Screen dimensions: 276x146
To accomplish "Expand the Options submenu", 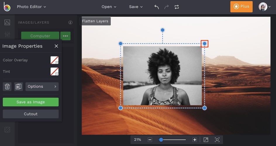I will 42,87.
